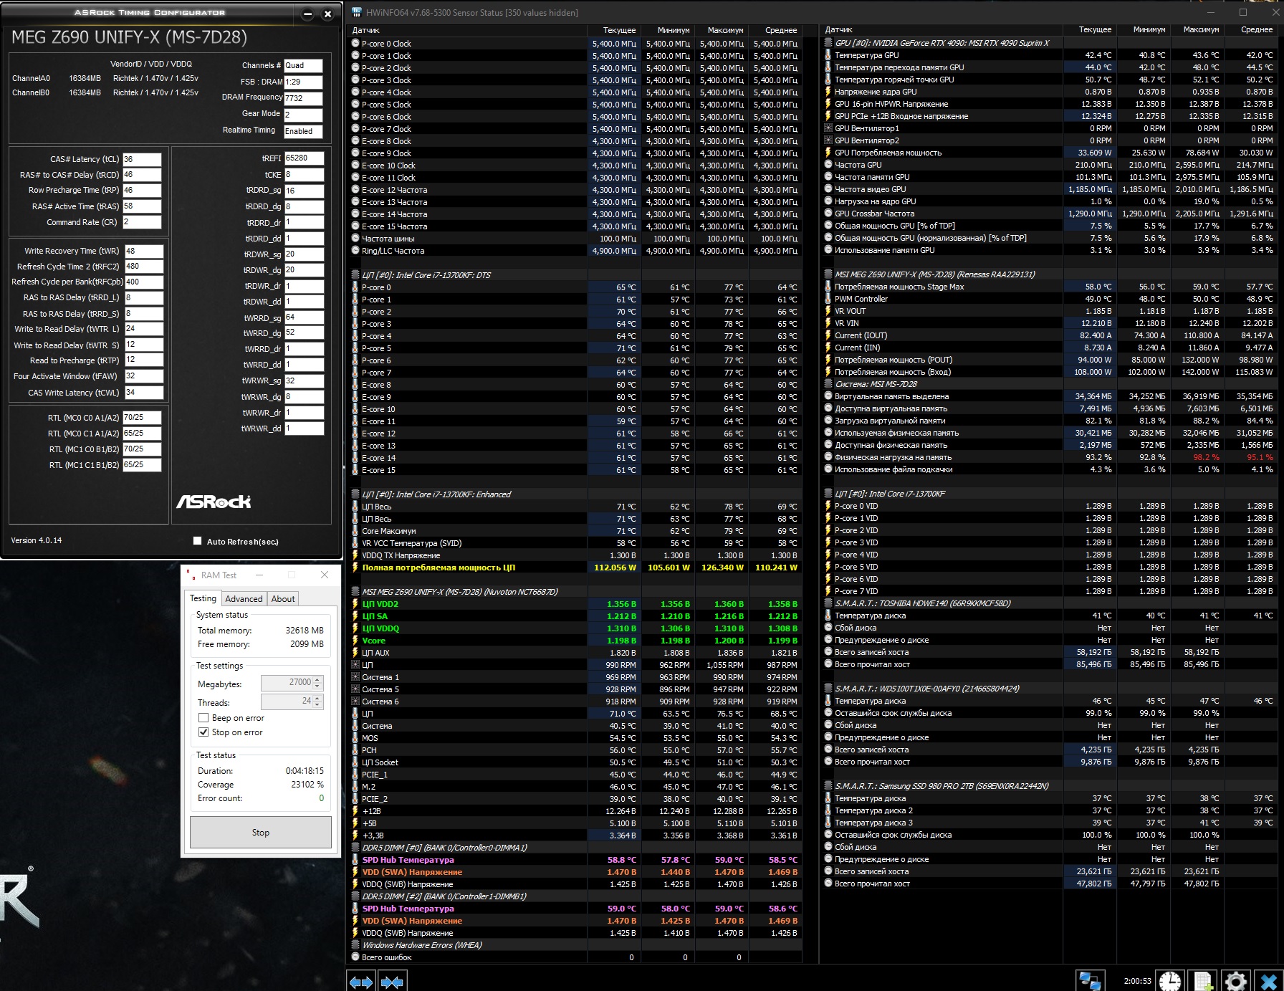Switch to the Testing tab in RAM Test

[x=203, y=598]
